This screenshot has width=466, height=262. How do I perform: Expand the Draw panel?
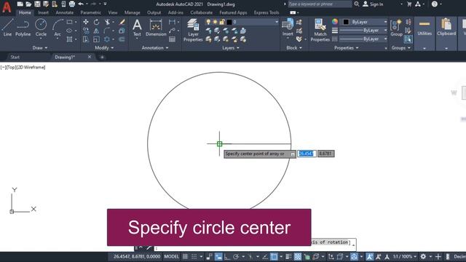pos(40,48)
